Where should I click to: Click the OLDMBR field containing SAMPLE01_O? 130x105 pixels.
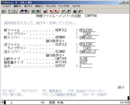87,52
